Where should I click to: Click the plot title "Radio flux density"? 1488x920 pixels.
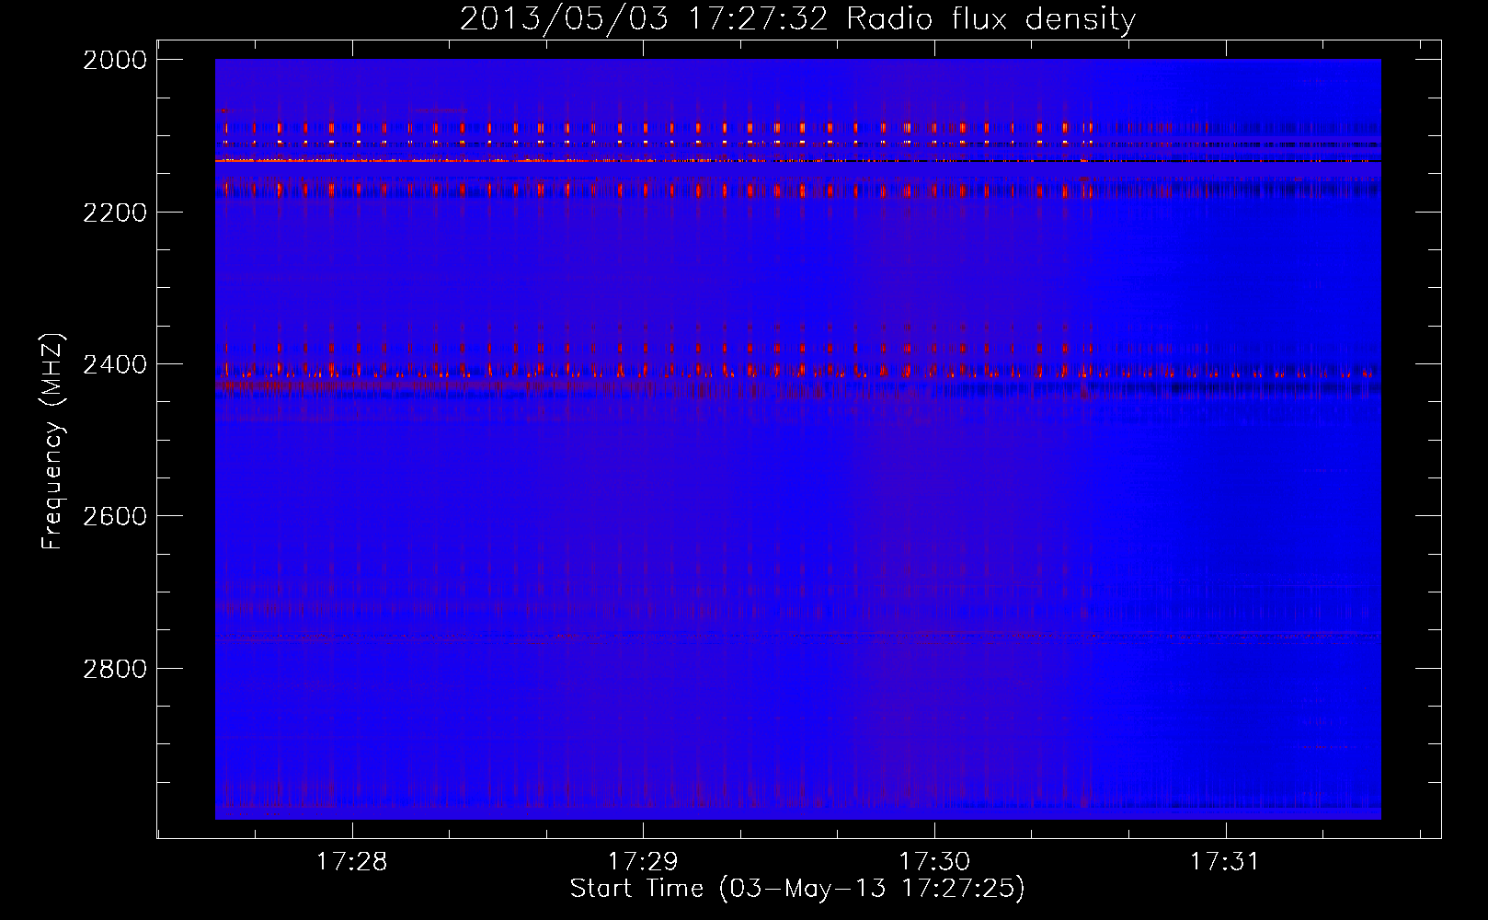click(x=990, y=19)
